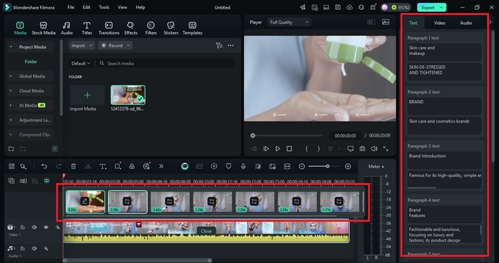Open the View menu
Image resolution: width=499 pixels, height=263 pixels.
coord(122,7)
